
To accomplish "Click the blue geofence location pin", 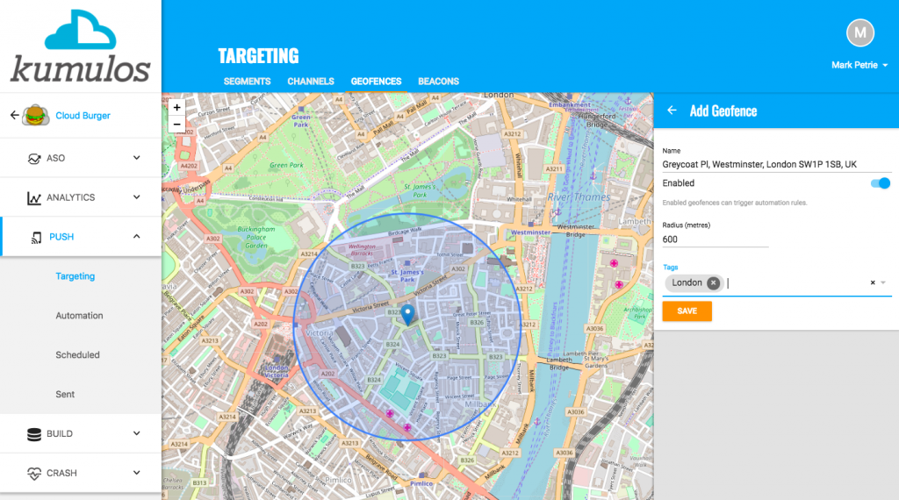I will pos(407,315).
